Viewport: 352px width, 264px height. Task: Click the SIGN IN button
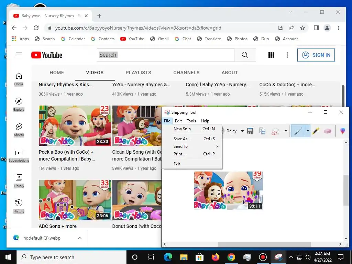pyautogui.click(x=316, y=55)
